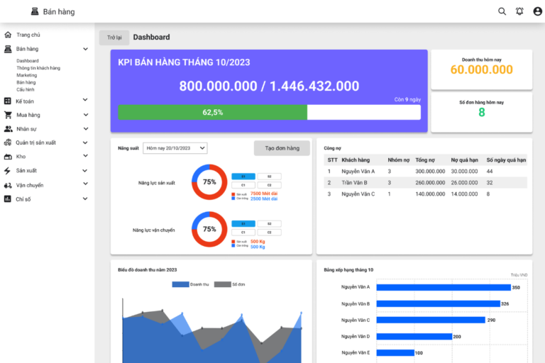Screen dimensions: 545x363
Task: Click the Kế toán calculator icon
Action: pos(8,101)
